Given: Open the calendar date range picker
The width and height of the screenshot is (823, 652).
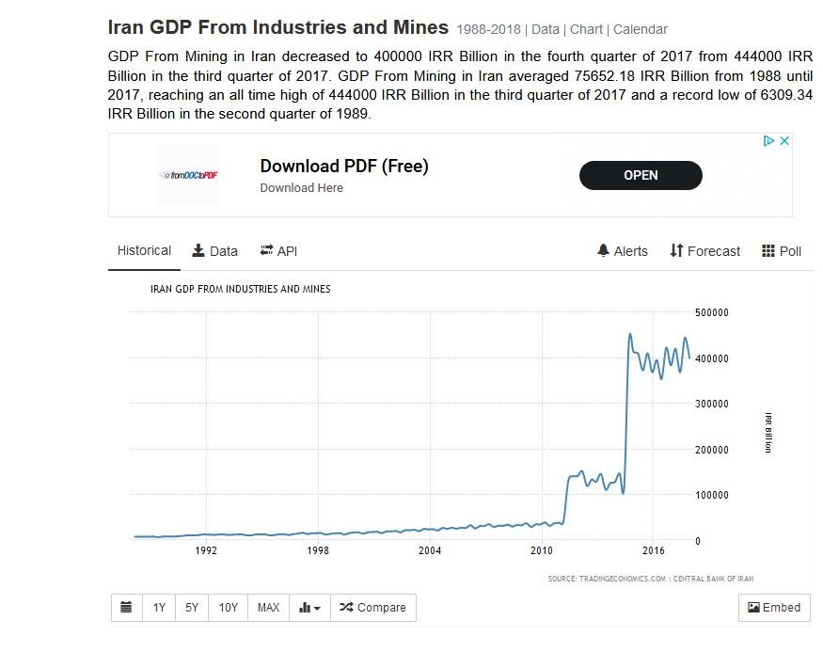Looking at the screenshot, I should (126, 608).
